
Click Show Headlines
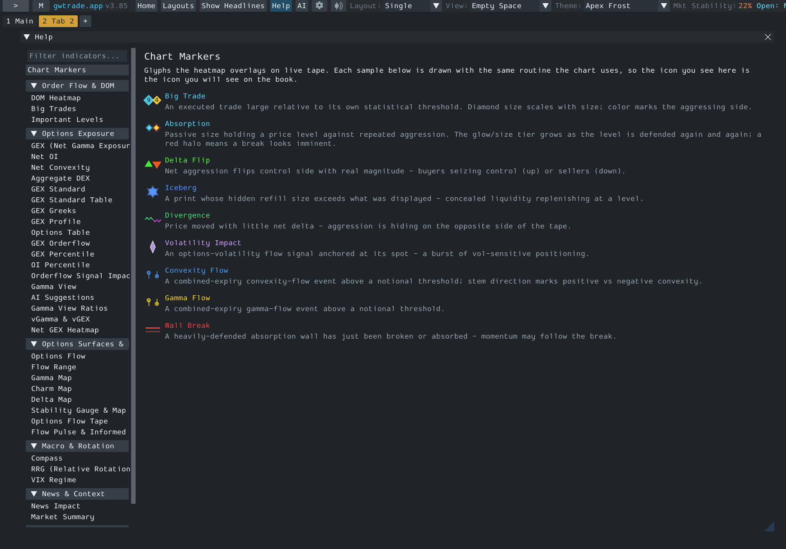(233, 6)
